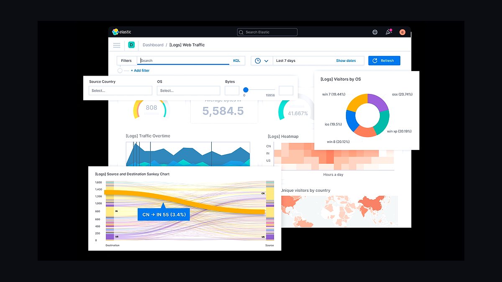This screenshot has height=282, width=502.
Task: Click the [Logs] Heatmap title
Action: (283, 136)
